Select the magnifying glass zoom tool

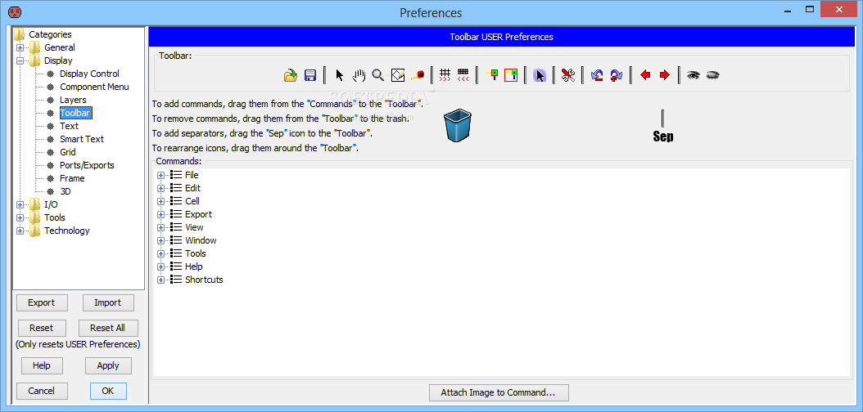pyautogui.click(x=377, y=75)
